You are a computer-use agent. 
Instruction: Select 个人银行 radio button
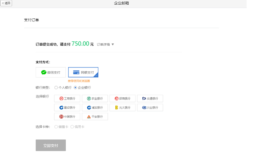point(56,88)
